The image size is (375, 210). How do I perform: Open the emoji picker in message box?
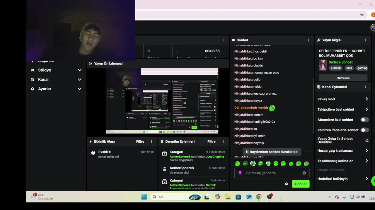[304, 173]
